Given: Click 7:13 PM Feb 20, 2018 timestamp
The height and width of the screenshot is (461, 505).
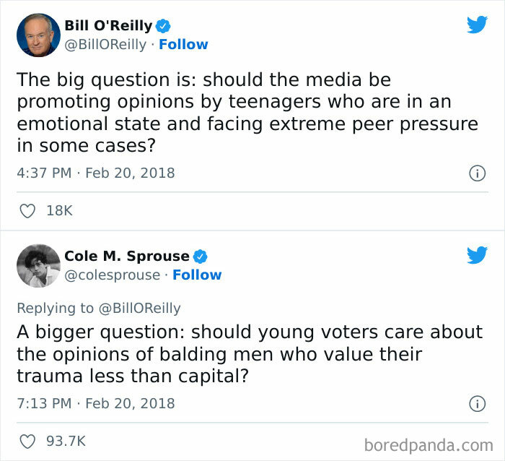Looking at the screenshot, I should coord(95,403).
